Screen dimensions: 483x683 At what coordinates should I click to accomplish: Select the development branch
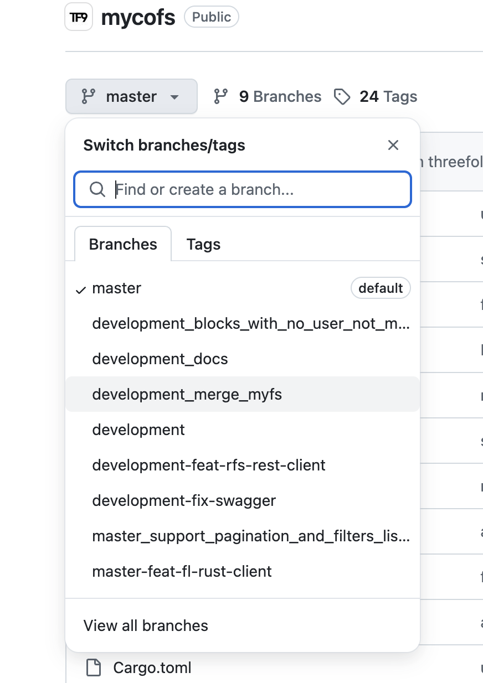point(138,430)
